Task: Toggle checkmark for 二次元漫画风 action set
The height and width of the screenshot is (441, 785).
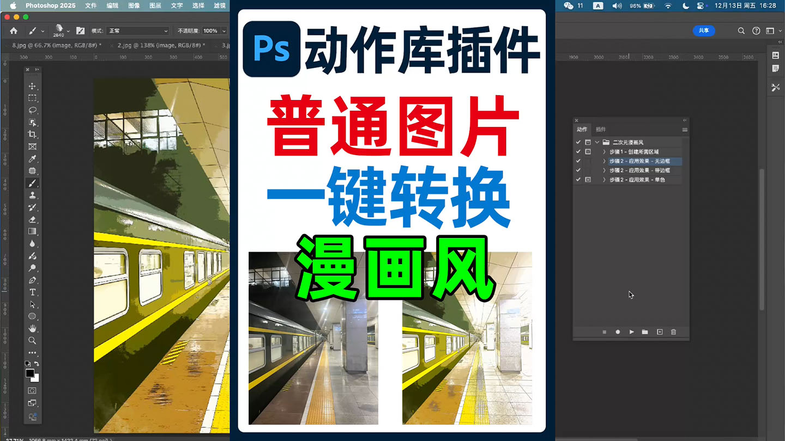Action: [x=578, y=143]
